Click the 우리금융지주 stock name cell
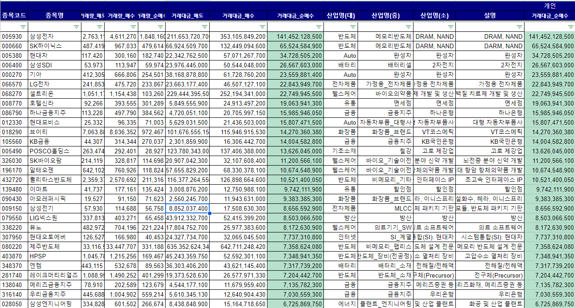Screen dimensions: 575x308 (55, 294)
